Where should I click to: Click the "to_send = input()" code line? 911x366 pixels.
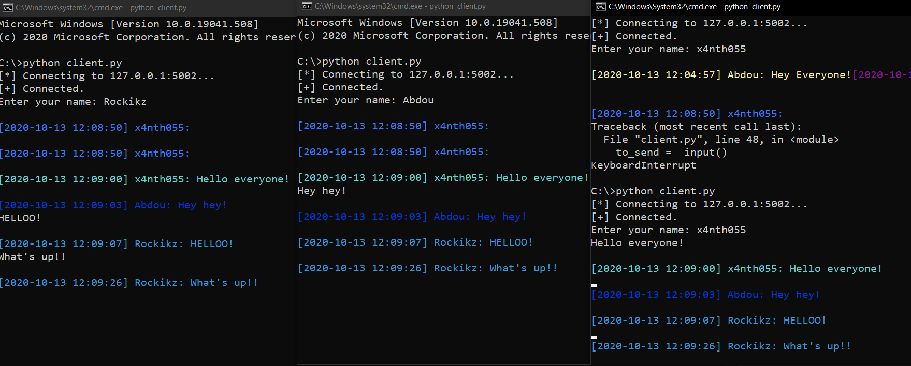tap(671, 152)
